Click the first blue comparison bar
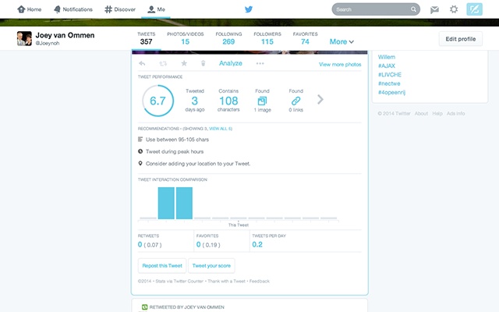Screen dimensions: 499x312 point(166,203)
